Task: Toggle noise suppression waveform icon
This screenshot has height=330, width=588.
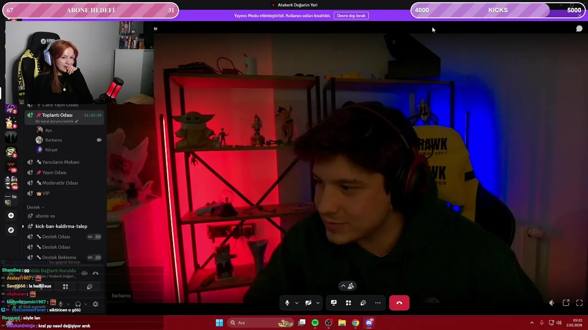Action: click(x=85, y=274)
